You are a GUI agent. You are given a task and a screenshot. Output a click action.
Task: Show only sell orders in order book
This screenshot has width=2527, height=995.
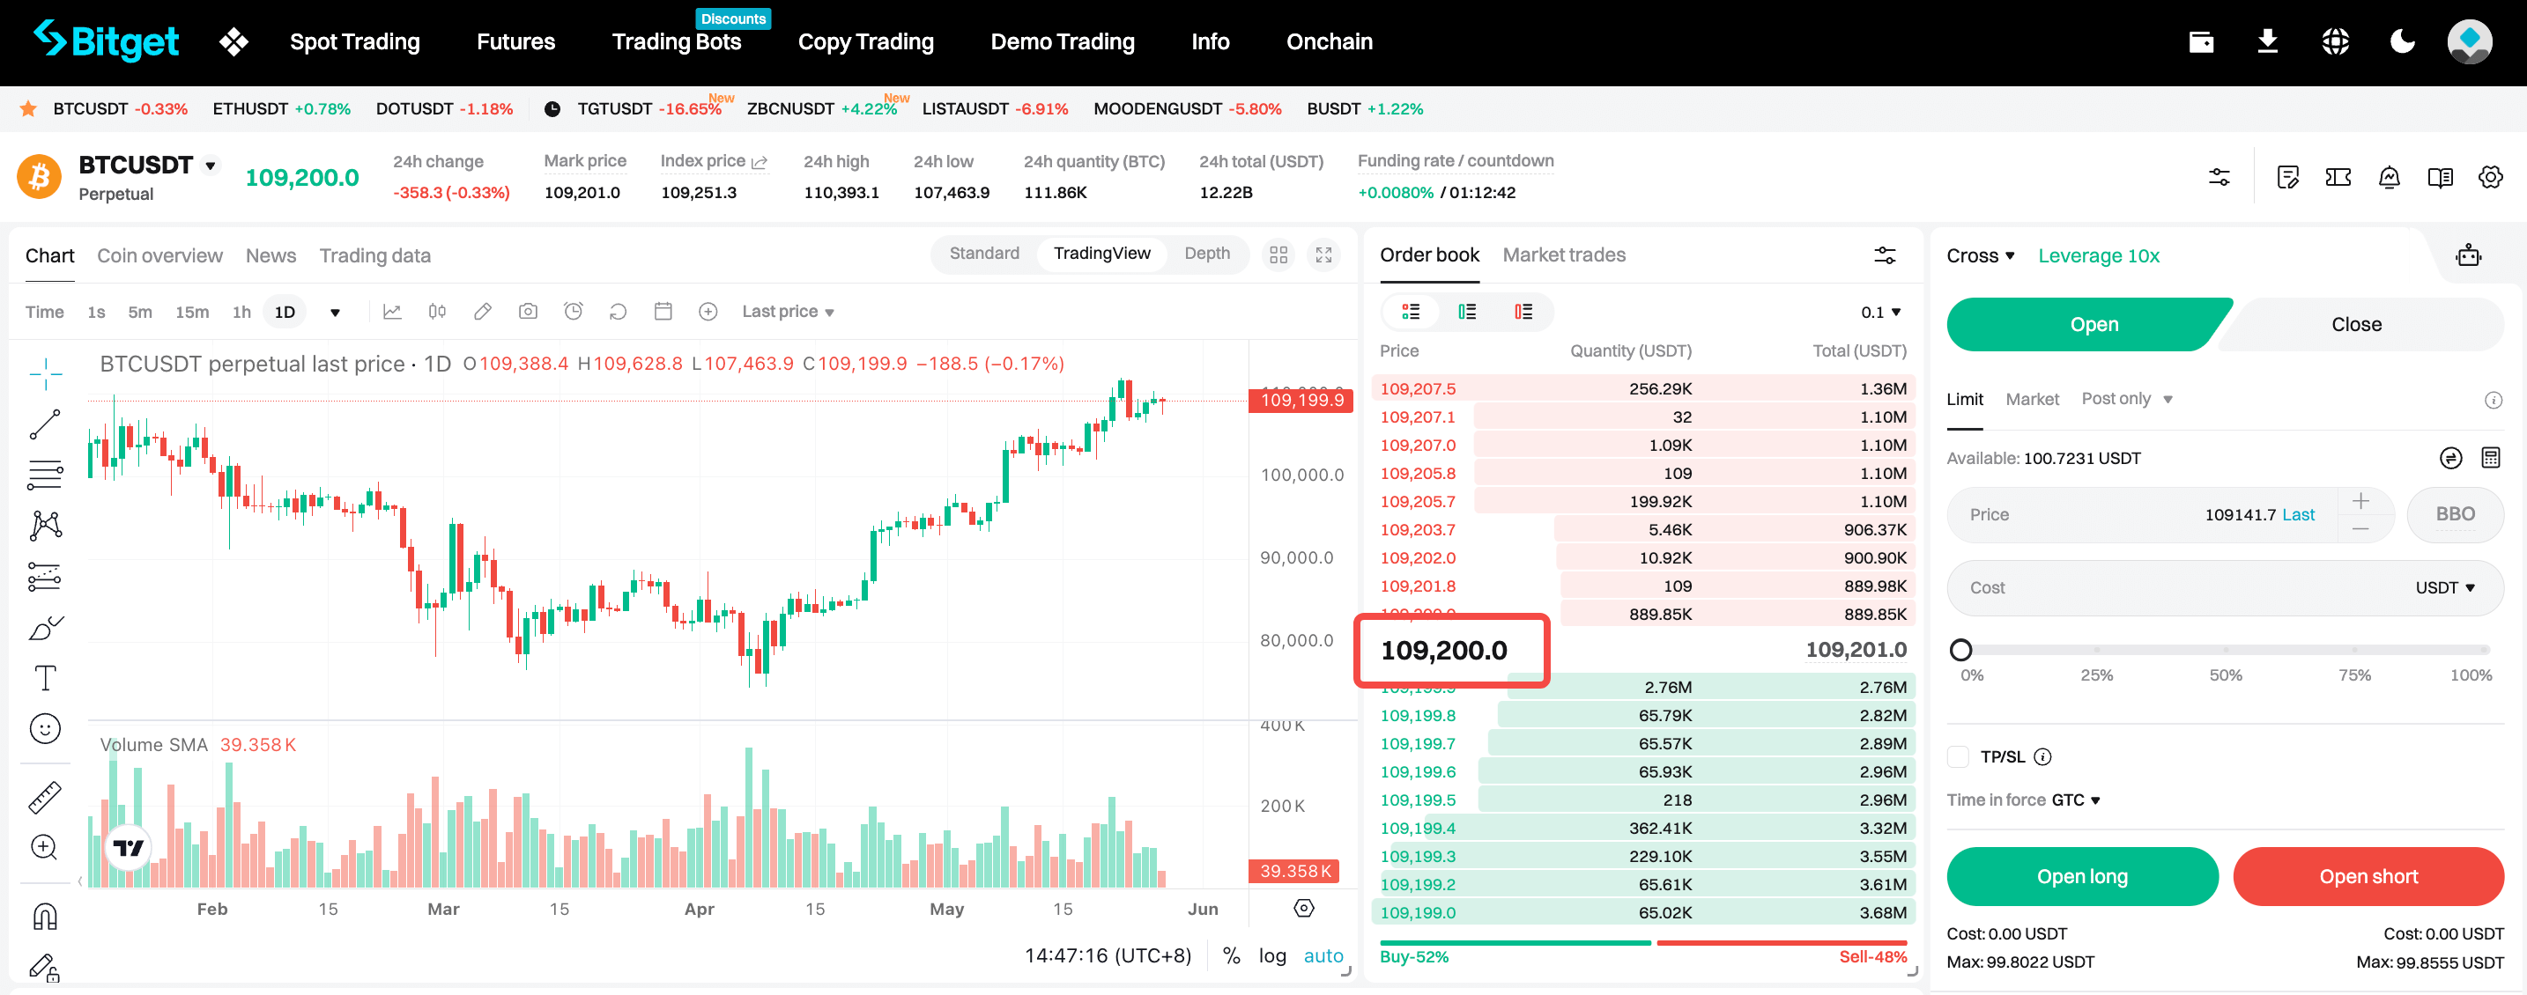click(x=1523, y=312)
